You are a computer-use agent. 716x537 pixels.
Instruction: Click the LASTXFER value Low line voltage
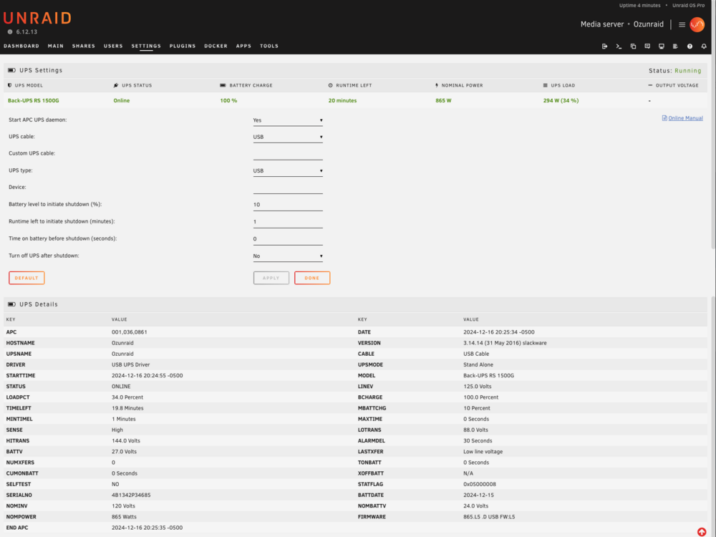[x=483, y=452]
